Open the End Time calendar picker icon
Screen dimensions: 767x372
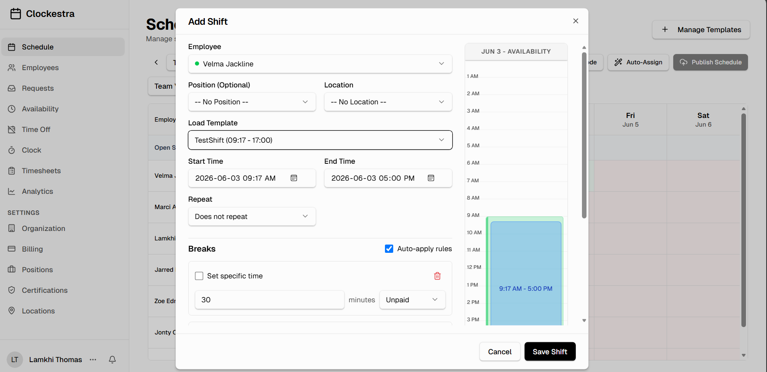click(x=431, y=178)
